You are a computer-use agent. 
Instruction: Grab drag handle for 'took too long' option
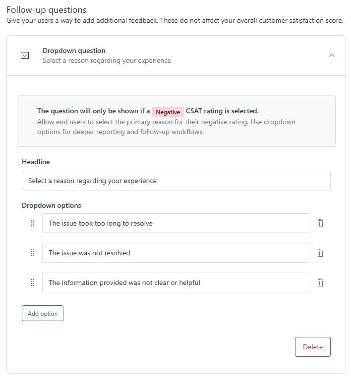[x=32, y=223]
